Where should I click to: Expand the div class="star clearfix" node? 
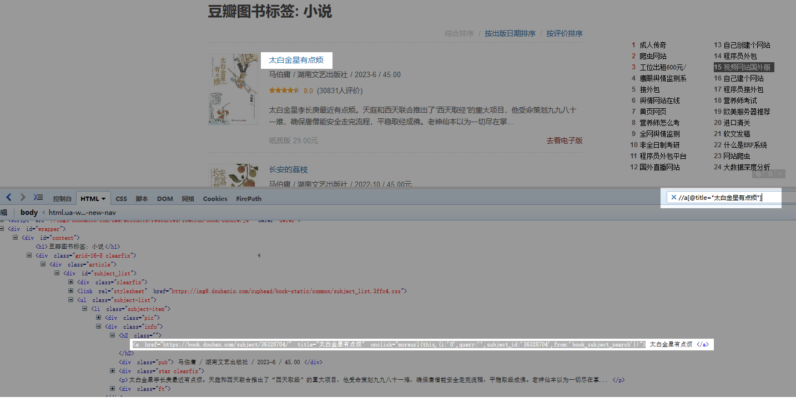pyautogui.click(x=113, y=371)
